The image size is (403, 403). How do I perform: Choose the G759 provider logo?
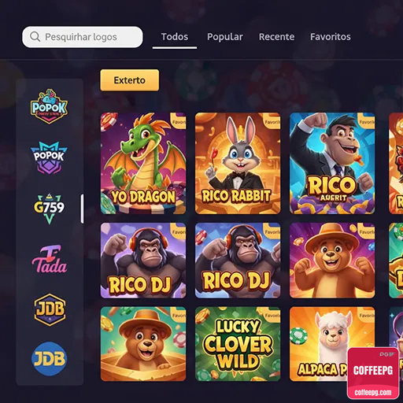click(49, 209)
